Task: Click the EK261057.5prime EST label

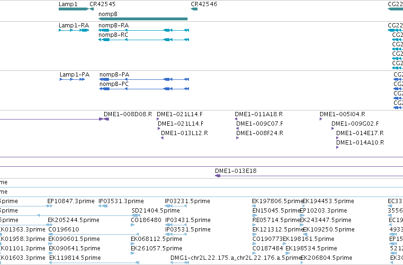Action: (x=157, y=248)
